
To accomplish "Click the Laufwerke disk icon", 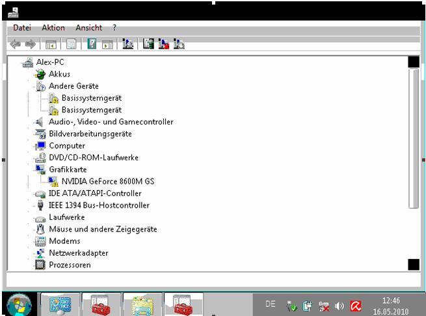I will point(40,218).
